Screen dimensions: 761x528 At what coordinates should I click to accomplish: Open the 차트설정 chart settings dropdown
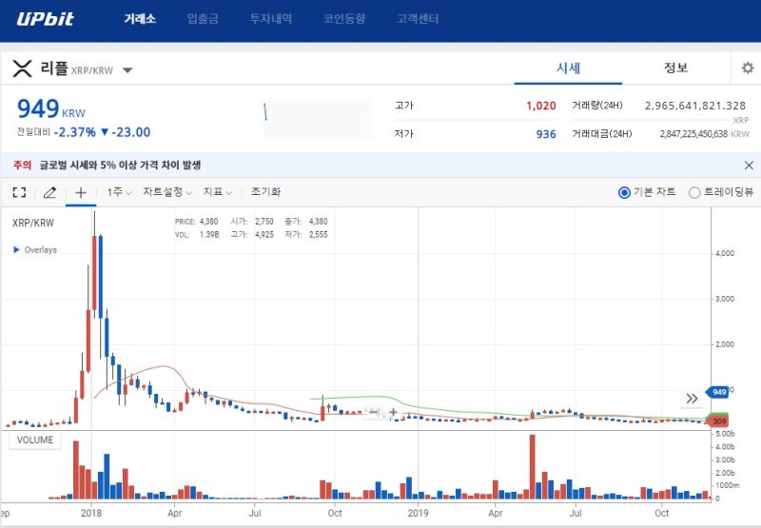click(x=167, y=192)
